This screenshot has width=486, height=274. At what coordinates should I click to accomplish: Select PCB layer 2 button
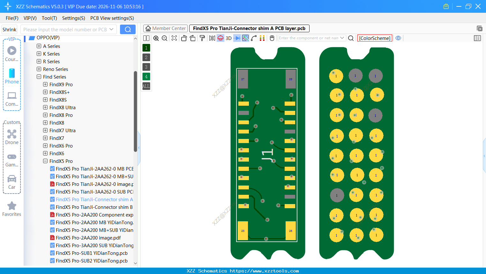point(146,57)
